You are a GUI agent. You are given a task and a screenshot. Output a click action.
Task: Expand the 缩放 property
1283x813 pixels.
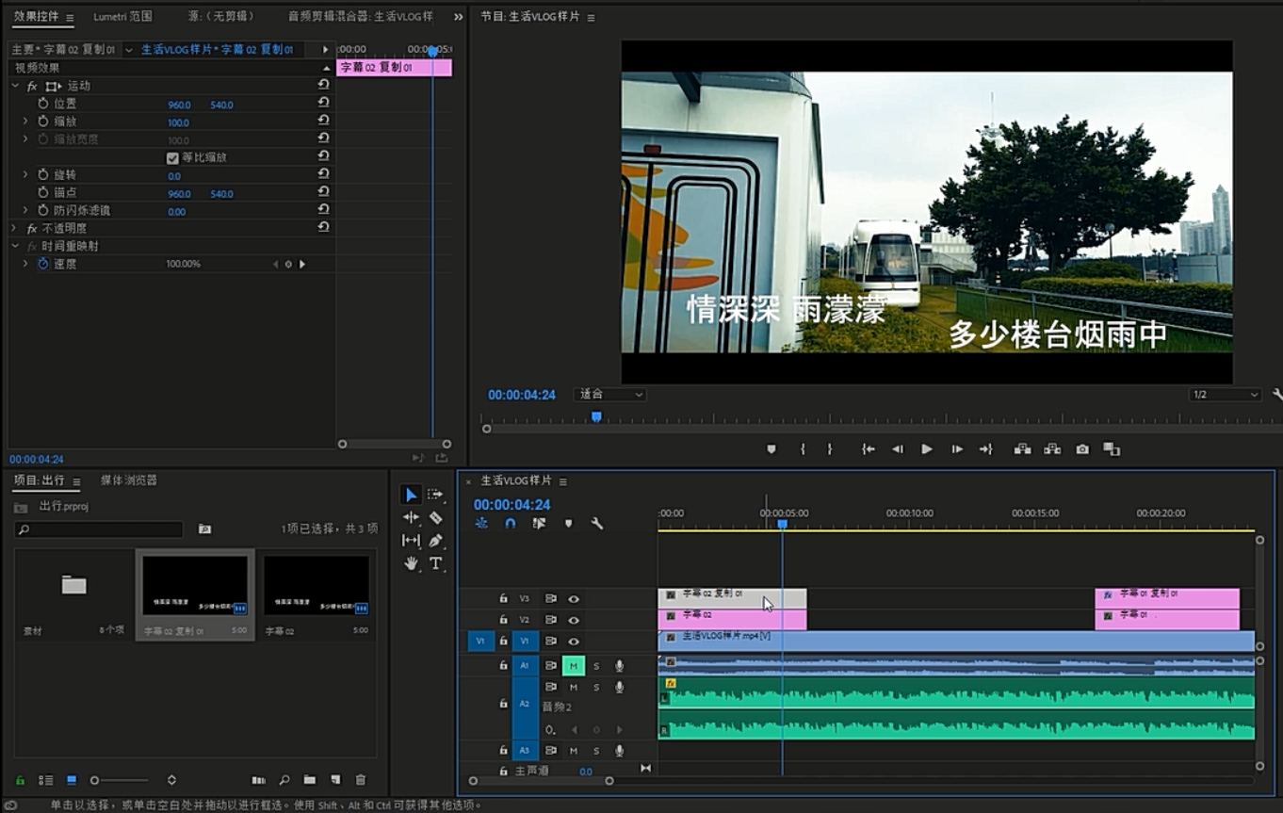click(25, 122)
